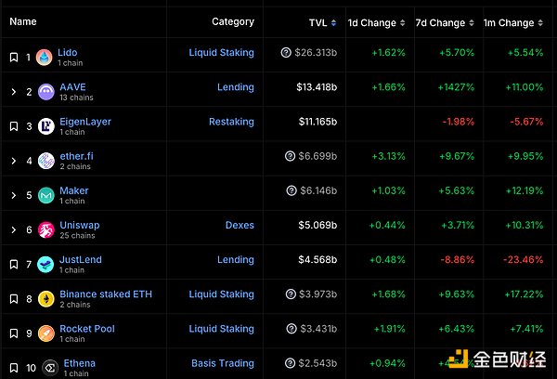The width and height of the screenshot is (557, 379).
Task: Sort by the 1m Change column arrow
Action: pyautogui.click(x=542, y=22)
